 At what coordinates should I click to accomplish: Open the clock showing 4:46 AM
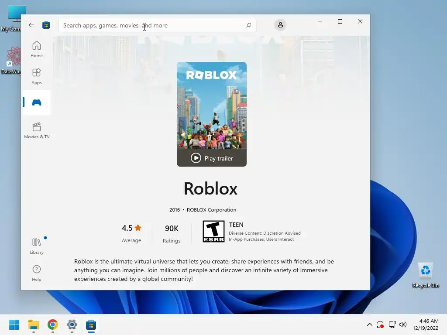pos(426,325)
